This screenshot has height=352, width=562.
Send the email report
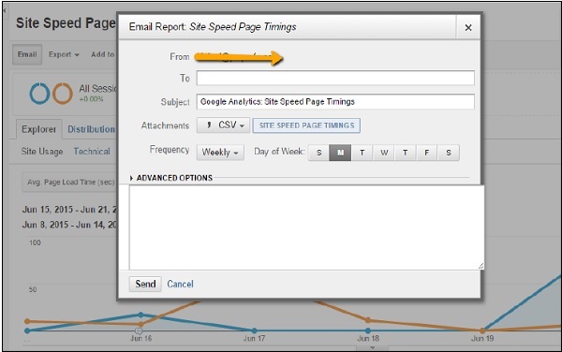point(145,284)
